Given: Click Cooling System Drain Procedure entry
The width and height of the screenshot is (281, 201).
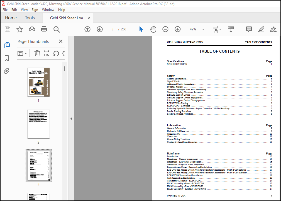Looking at the screenshot, I should 219,142.
